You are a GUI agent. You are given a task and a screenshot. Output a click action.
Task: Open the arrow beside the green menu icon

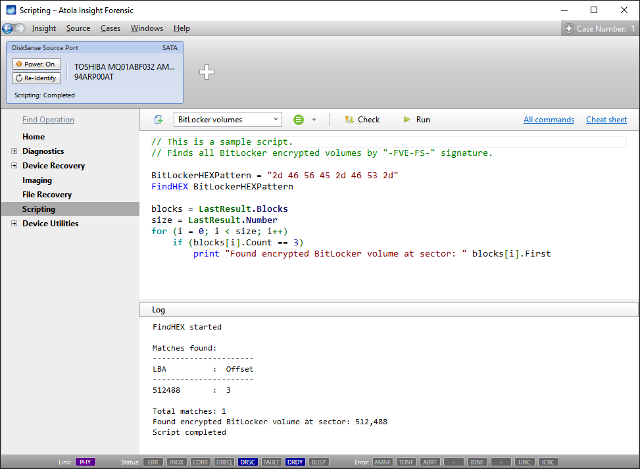(x=314, y=120)
